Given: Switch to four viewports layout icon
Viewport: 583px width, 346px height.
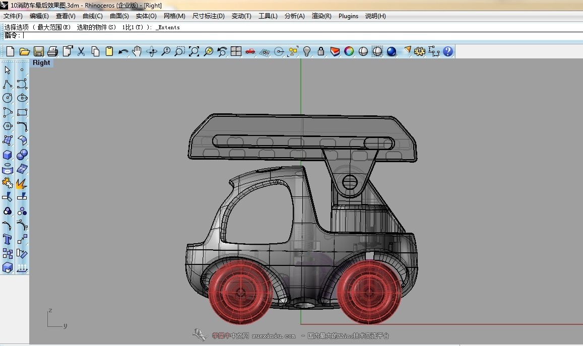Looking at the screenshot, I should click(x=236, y=51).
